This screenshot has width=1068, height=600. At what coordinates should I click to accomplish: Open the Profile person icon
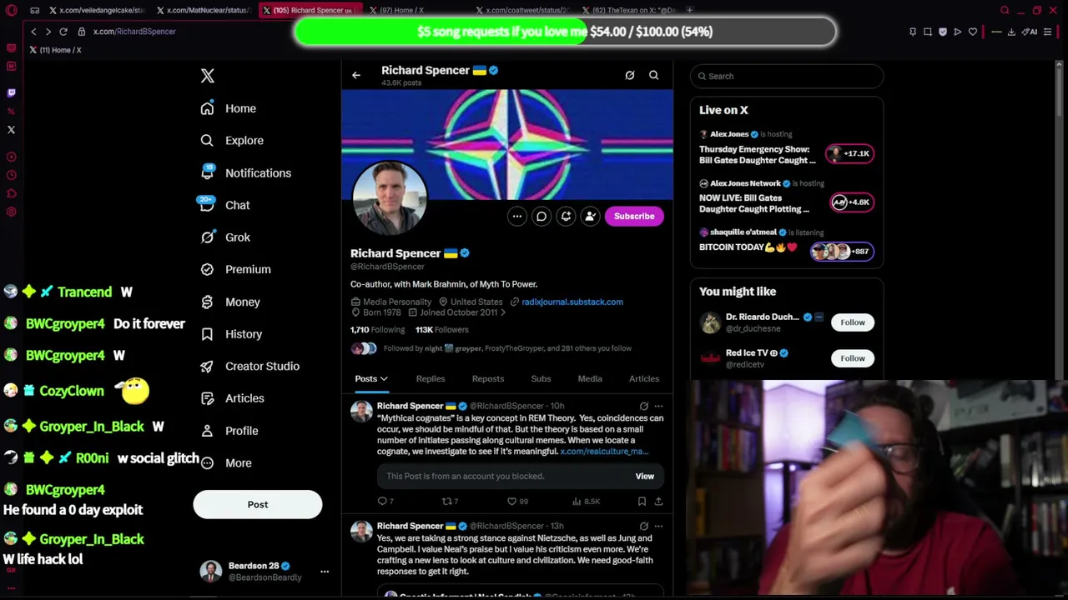tap(207, 431)
